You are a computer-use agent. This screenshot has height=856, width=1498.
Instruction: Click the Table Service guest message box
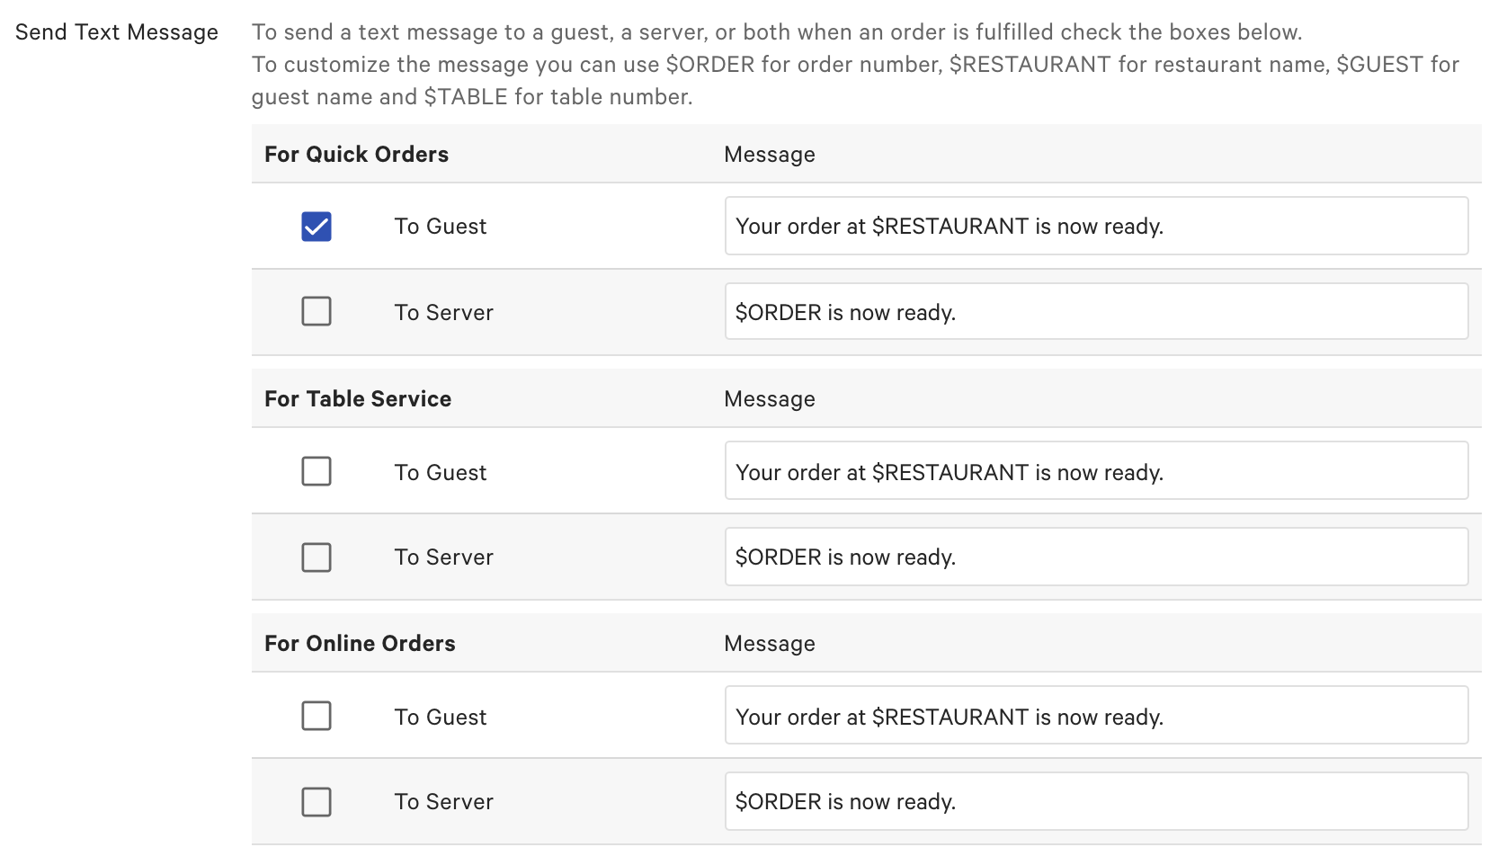[1095, 470]
